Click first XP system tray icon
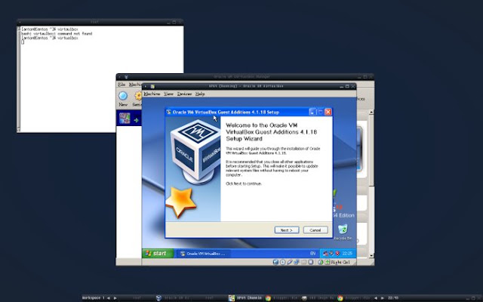The width and height of the screenshot is (483, 302). coord(325,254)
